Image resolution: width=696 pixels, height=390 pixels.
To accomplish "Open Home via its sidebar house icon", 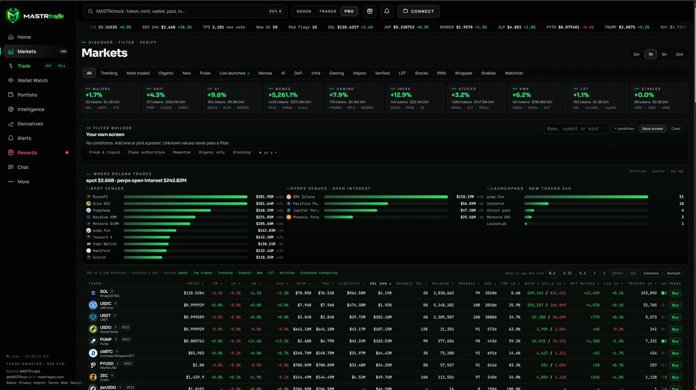I will pyautogui.click(x=10, y=37).
